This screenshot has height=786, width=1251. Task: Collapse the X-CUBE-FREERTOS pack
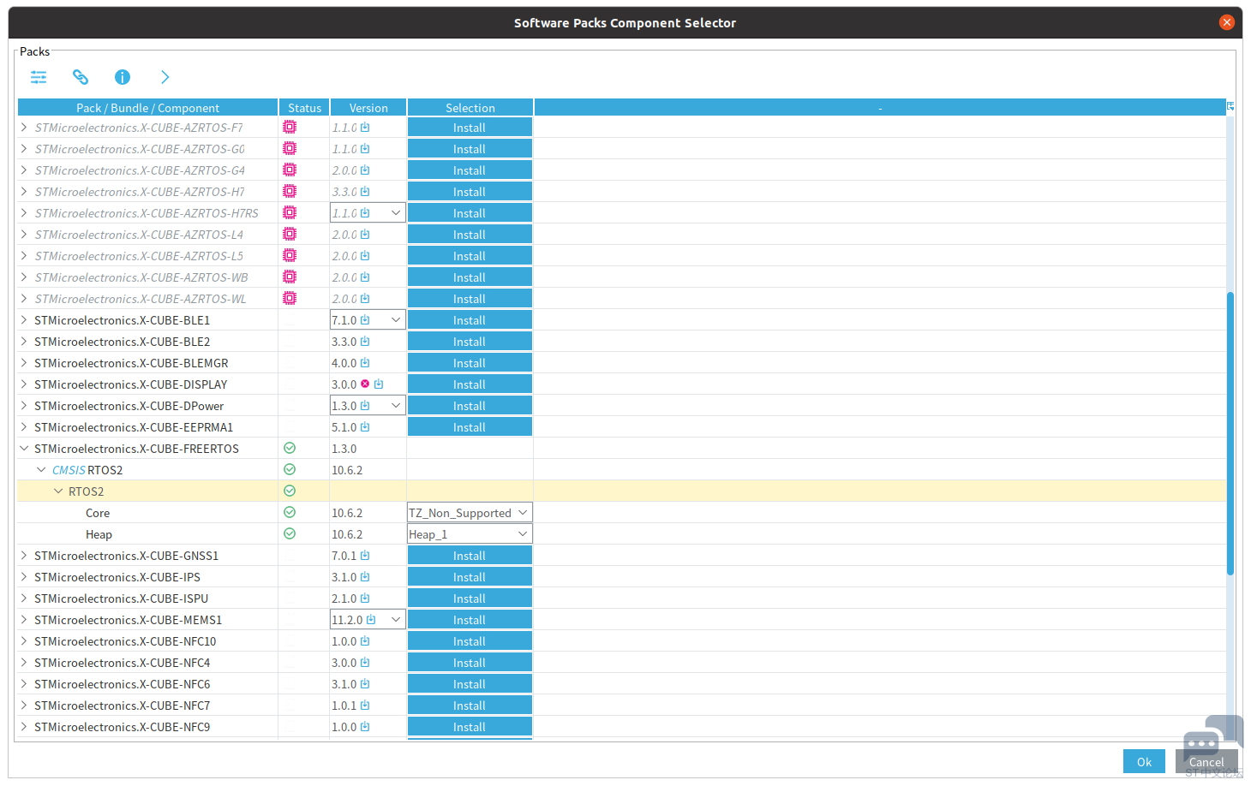pos(24,448)
